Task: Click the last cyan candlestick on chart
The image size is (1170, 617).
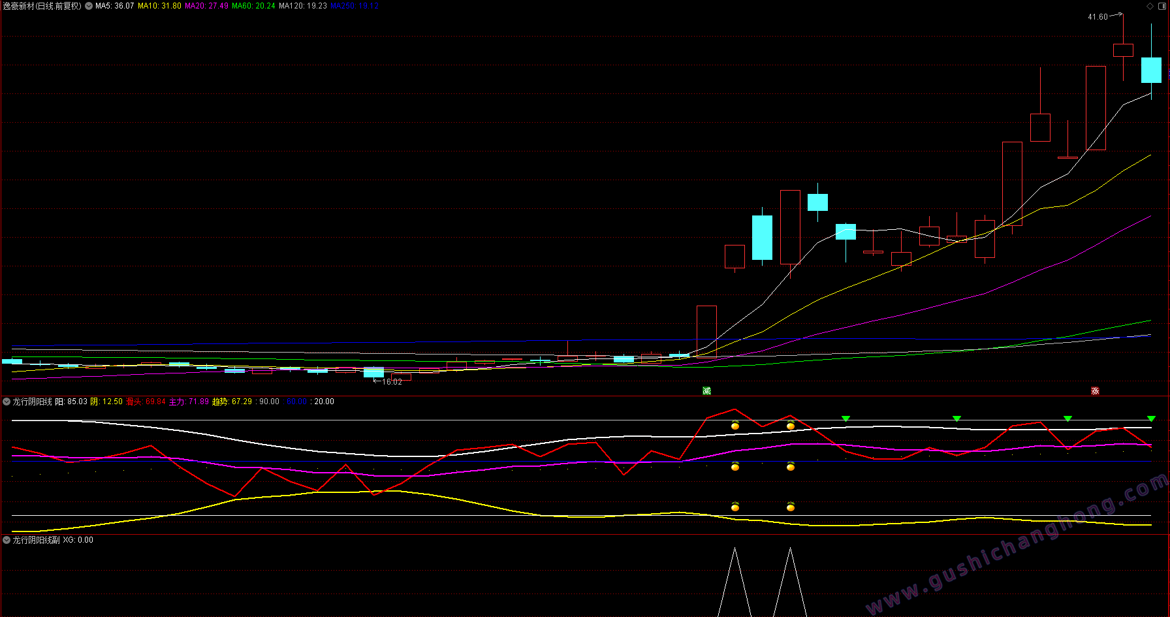Action: tap(1151, 70)
